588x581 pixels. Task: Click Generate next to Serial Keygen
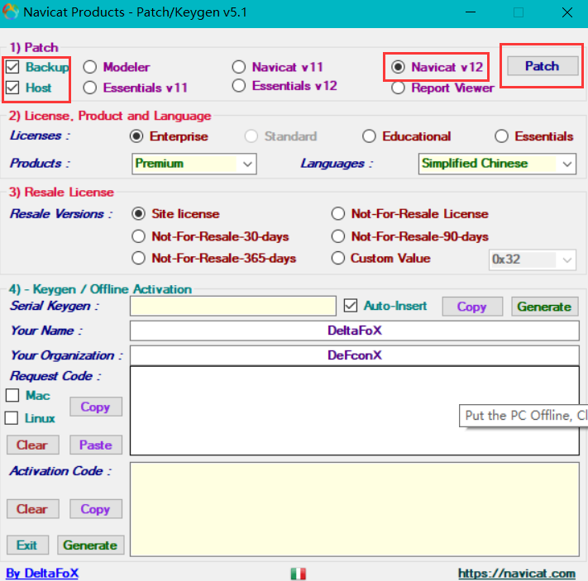point(544,307)
